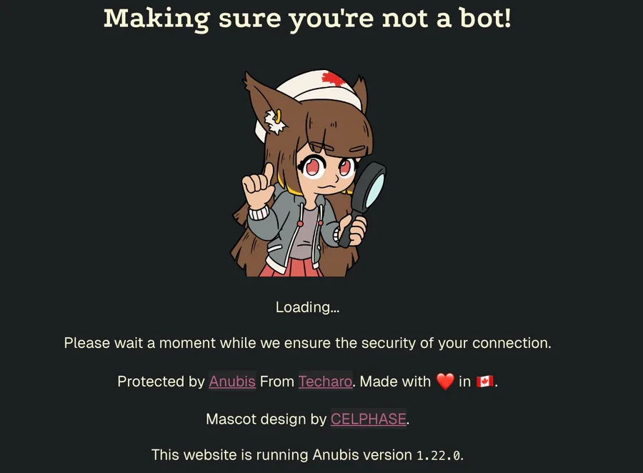The height and width of the screenshot is (473, 643).
Task: Click the "Please wait a moment" message
Action: point(307,343)
